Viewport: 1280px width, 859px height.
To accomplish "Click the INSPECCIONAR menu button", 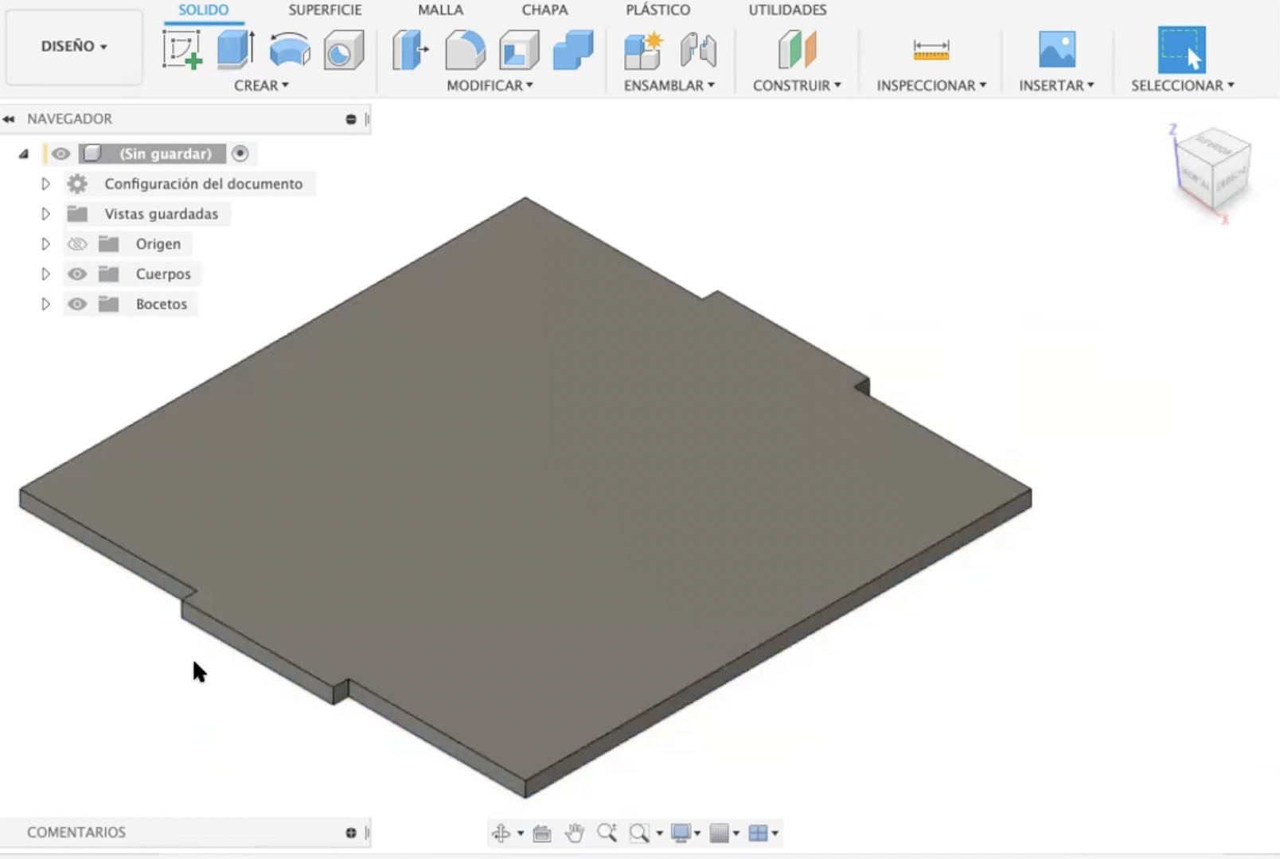I will [930, 85].
